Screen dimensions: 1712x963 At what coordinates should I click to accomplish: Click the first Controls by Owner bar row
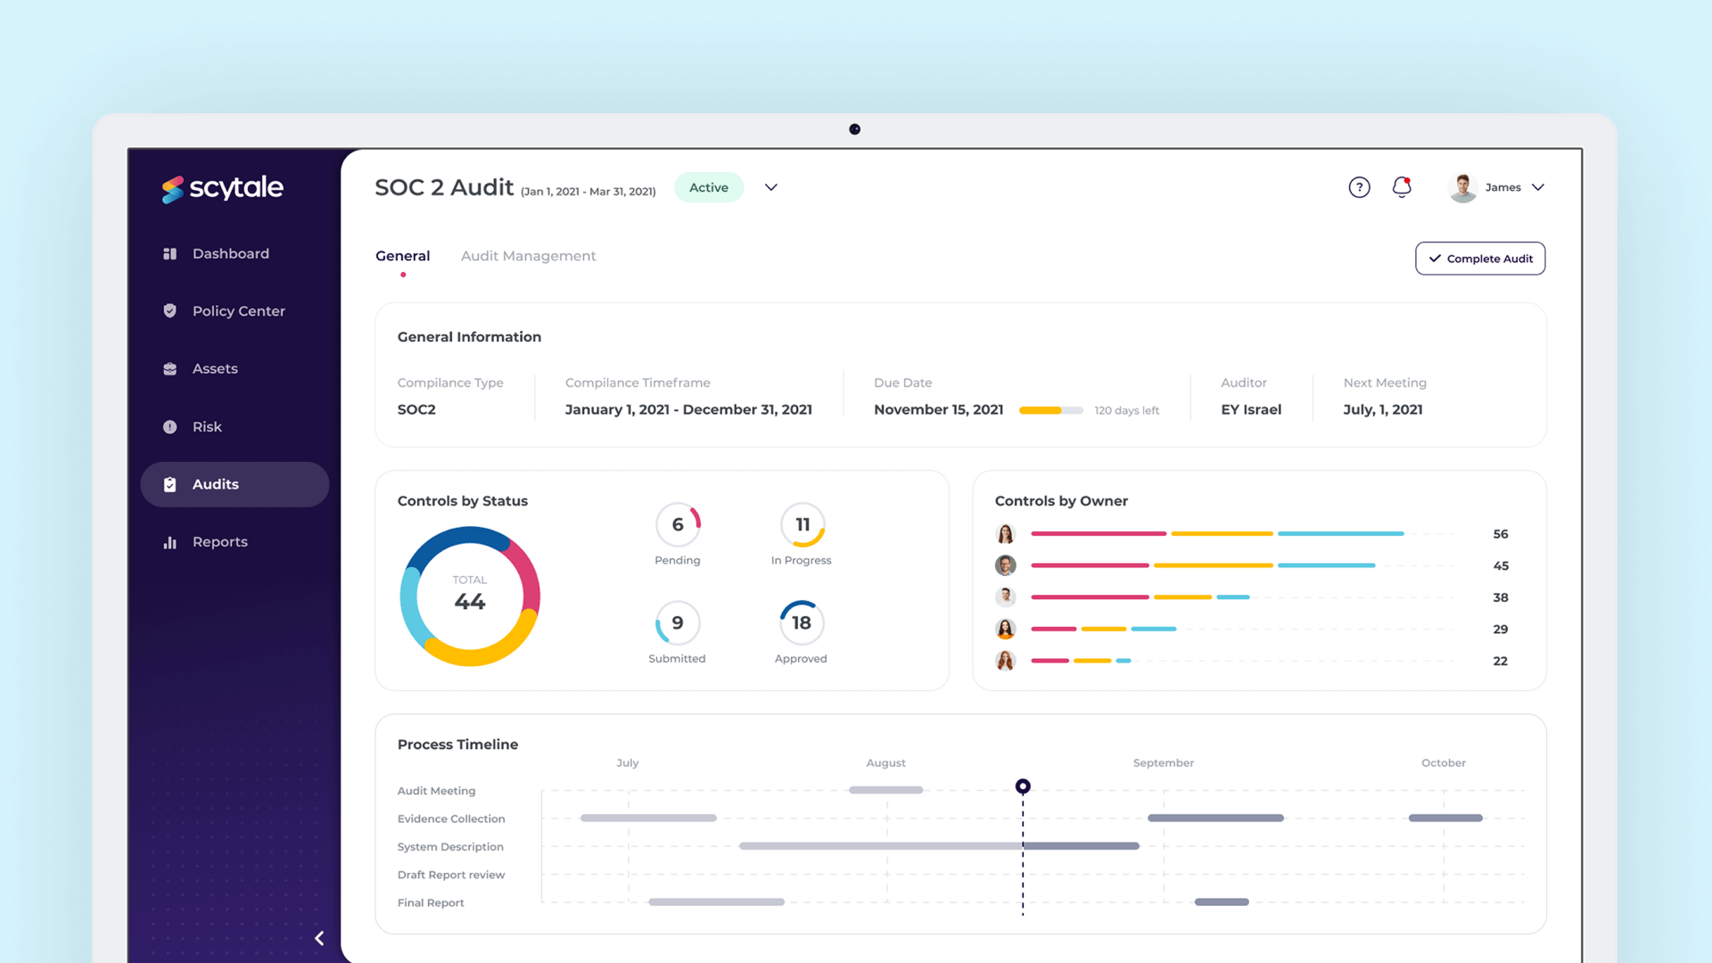(1250, 534)
